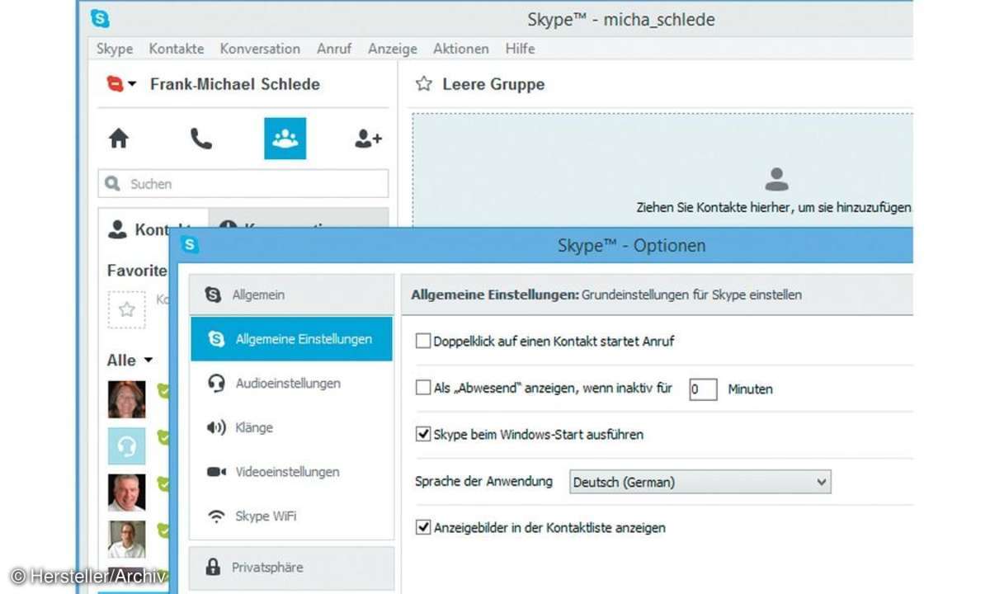990x594 pixels.
Task: Open the Anruf menu
Action: pyautogui.click(x=334, y=49)
